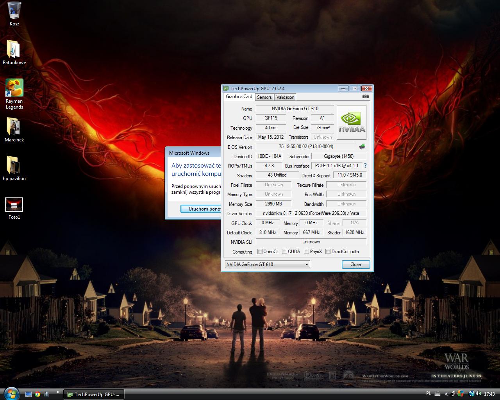Click the BIOS Version field value
Viewport: 500px width, 400px height.
[x=306, y=146]
